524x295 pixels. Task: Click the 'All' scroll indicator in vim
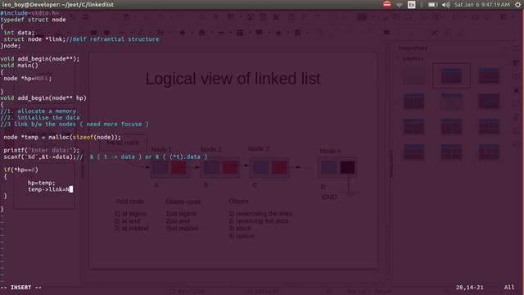click(x=509, y=288)
